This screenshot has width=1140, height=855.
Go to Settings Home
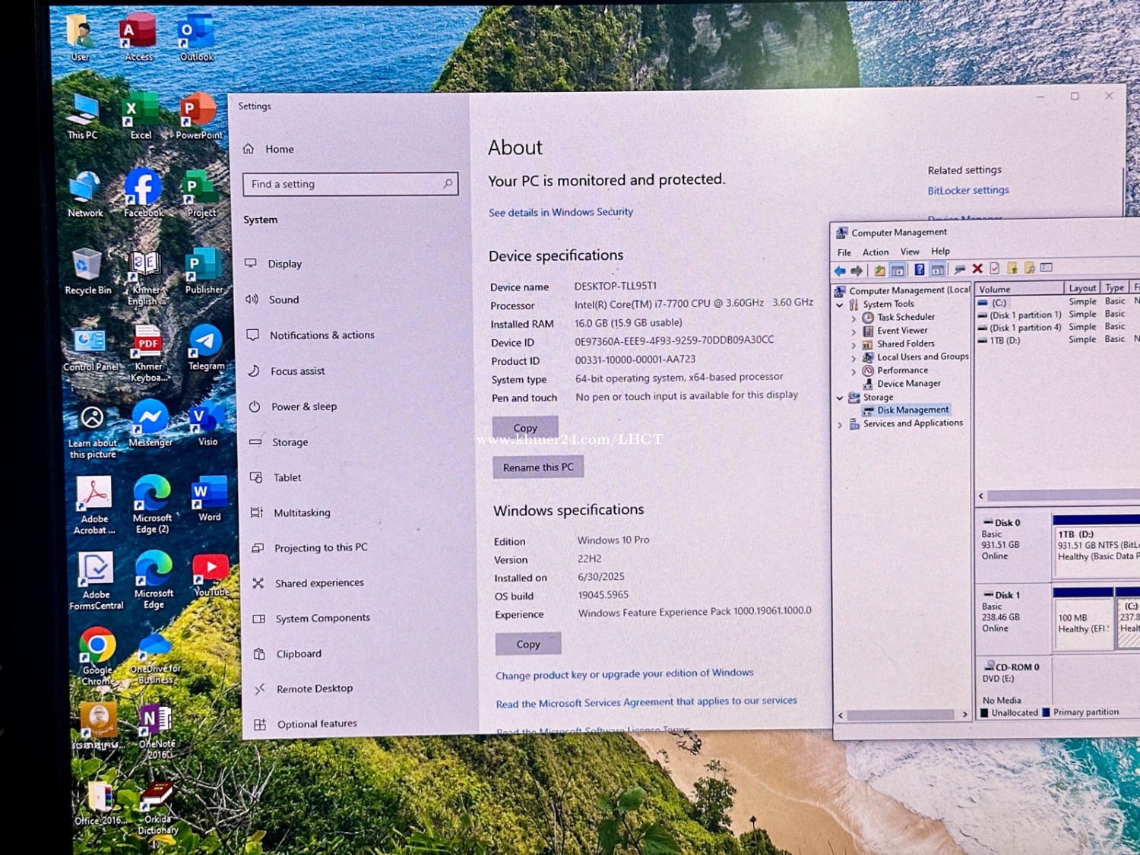click(x=279, y=149)
